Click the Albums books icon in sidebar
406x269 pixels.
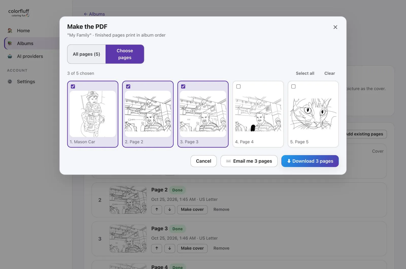click(10, 43)
